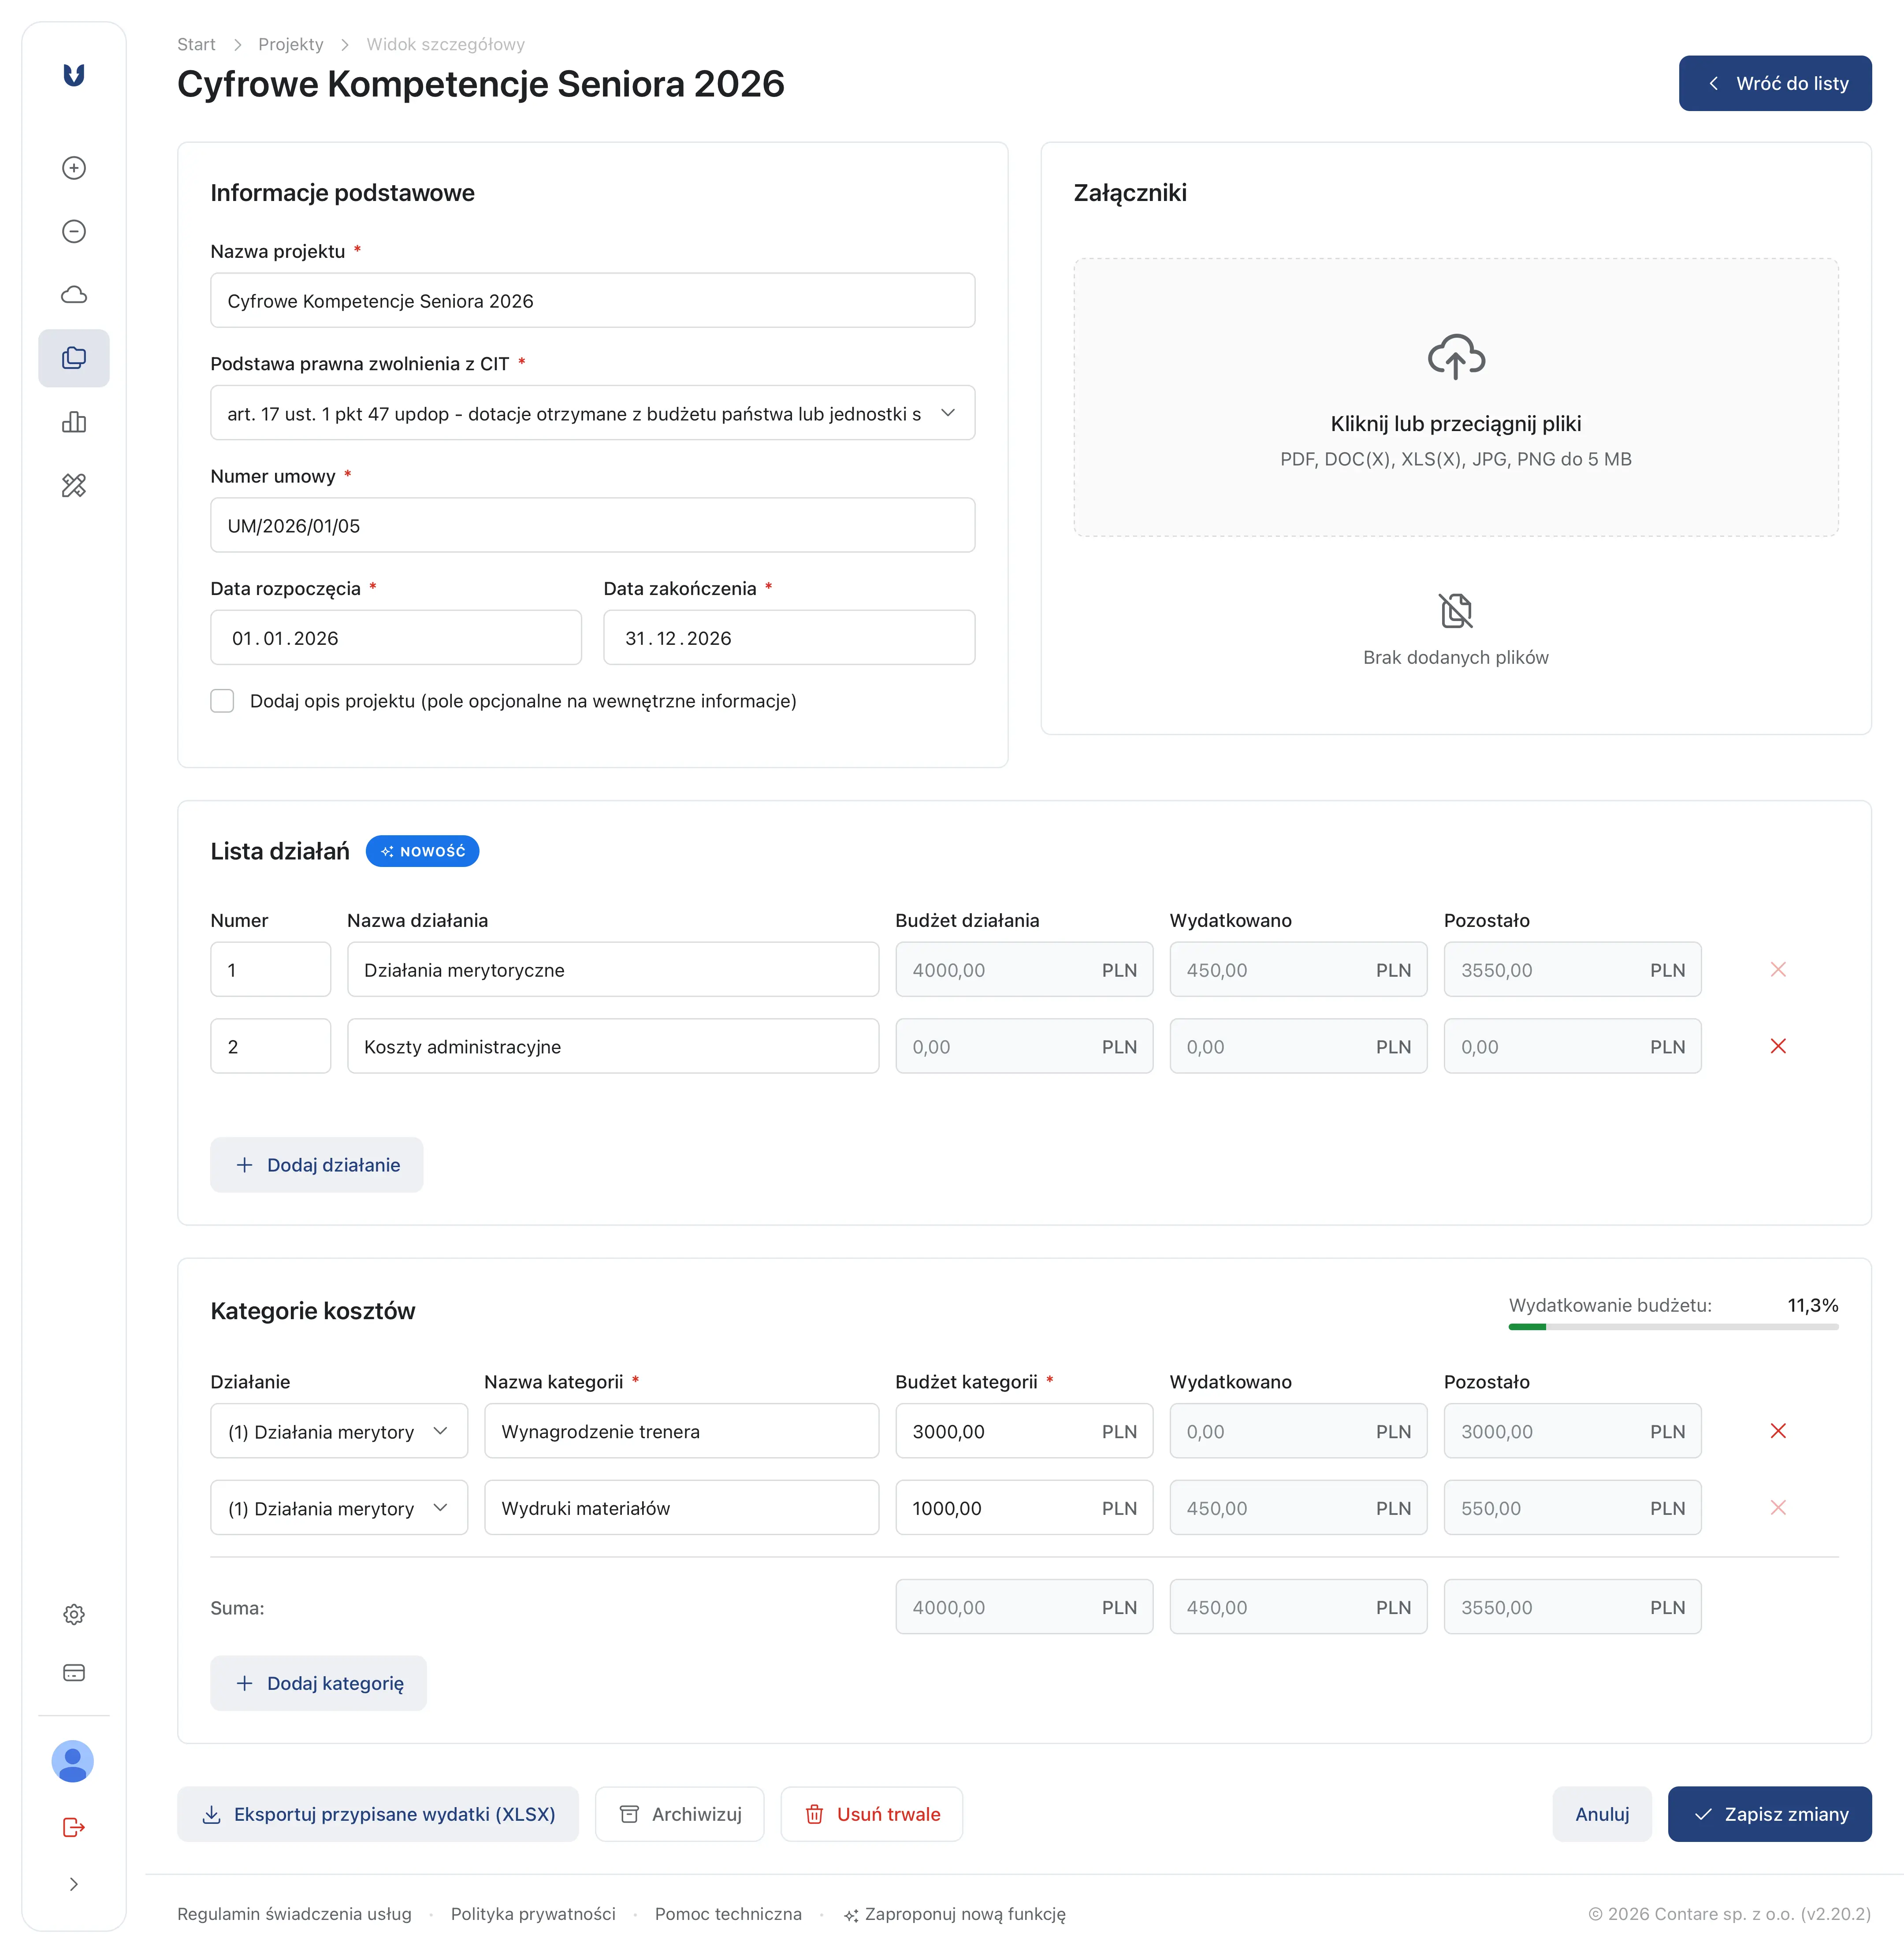Open settings gear in sidebar
Viewport: 1904px width, 1953px height.
[74, 1614]
